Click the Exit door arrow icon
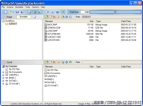 tap(63, 12)
